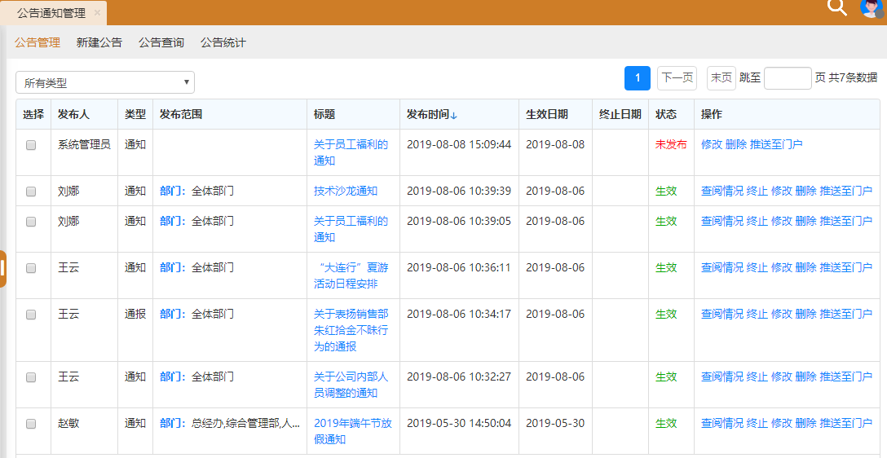Select page 1 button
The image size is (887, 458).
[638, 77]
